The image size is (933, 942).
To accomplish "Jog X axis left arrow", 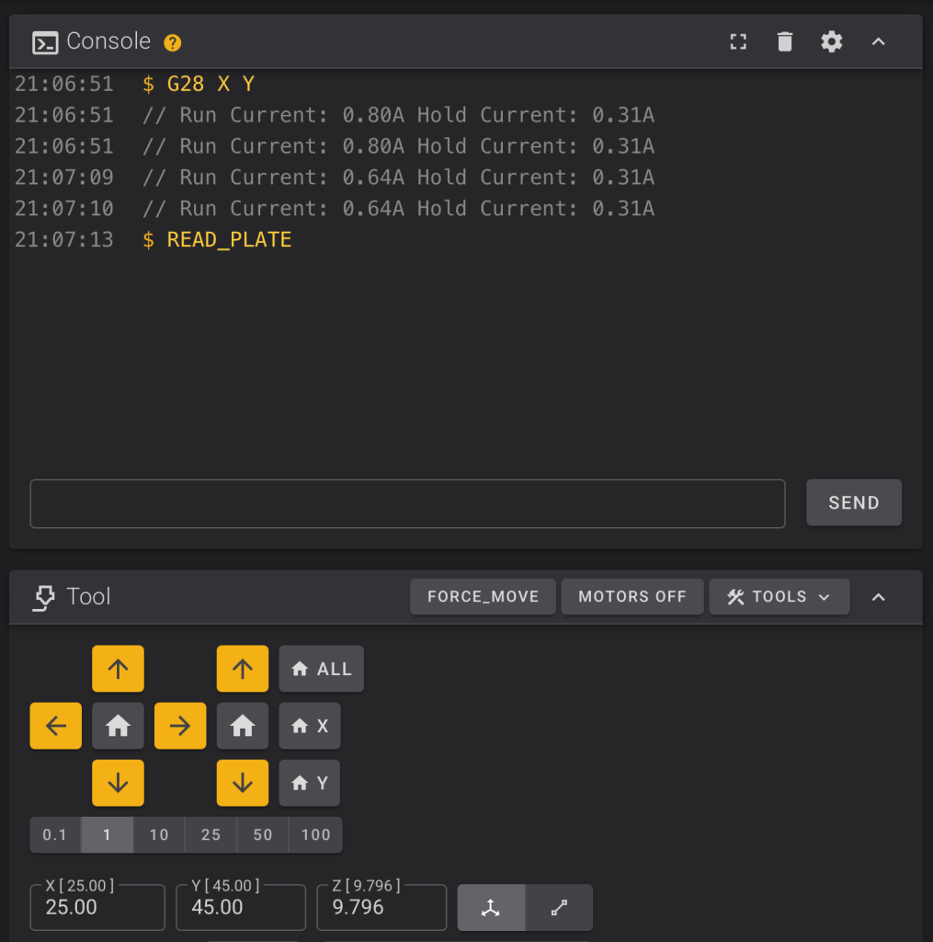I will click(56, 726).
